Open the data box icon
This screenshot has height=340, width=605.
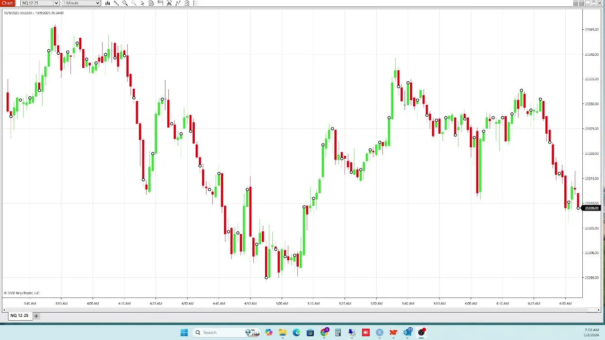pos(151,3)
